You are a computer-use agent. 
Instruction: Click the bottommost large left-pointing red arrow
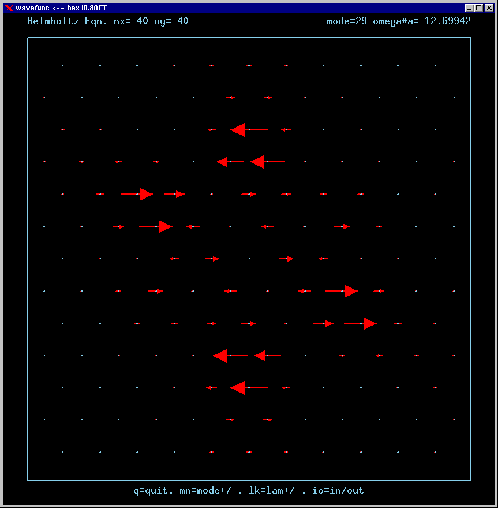point(248,387)
